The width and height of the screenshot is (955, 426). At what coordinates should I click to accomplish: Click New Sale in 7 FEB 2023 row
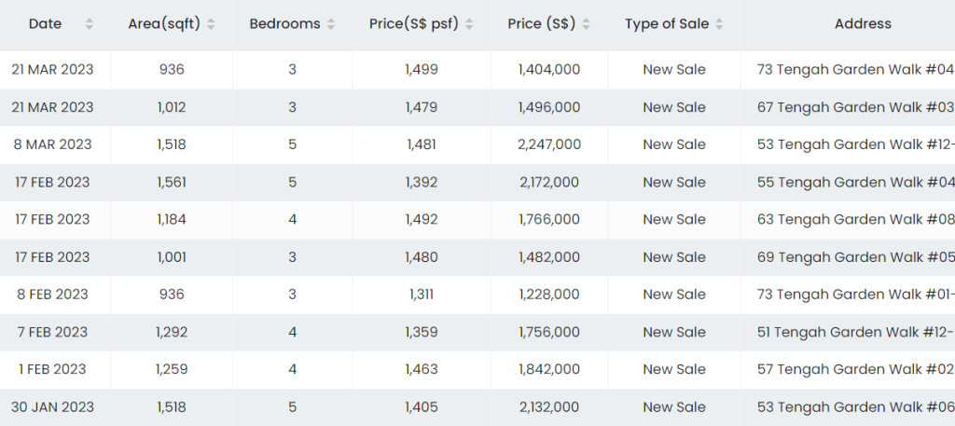point(674,332)
